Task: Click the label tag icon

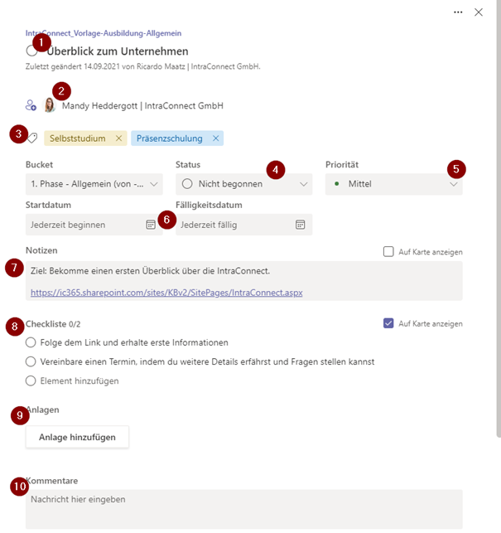Action: [32, 138]
